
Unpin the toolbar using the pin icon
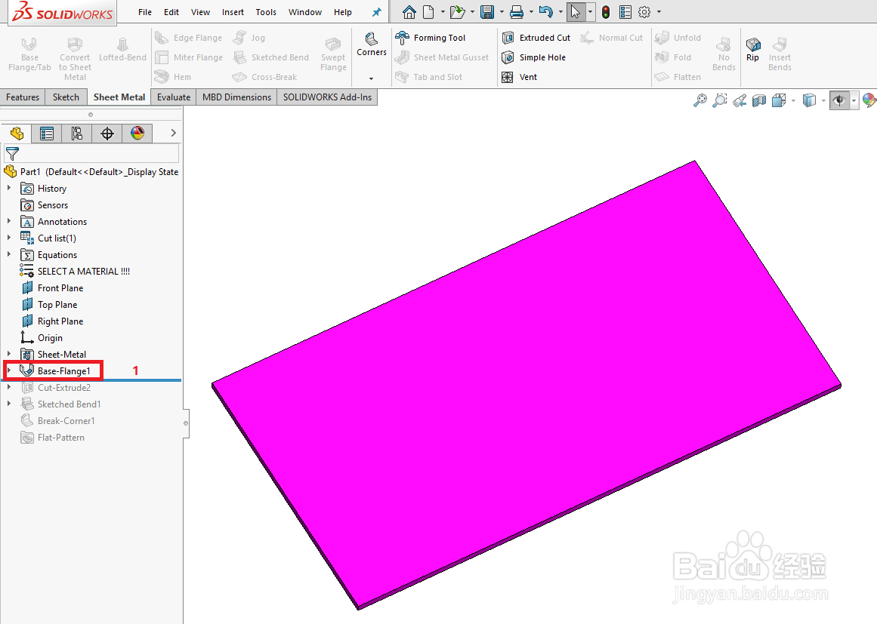(375, 11)
